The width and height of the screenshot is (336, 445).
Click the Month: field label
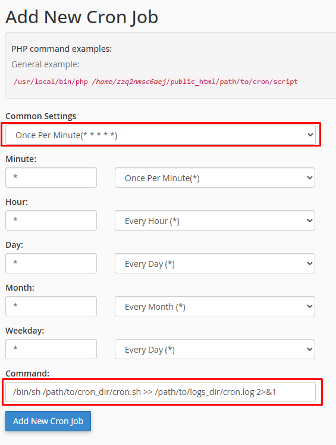point(20,288)
